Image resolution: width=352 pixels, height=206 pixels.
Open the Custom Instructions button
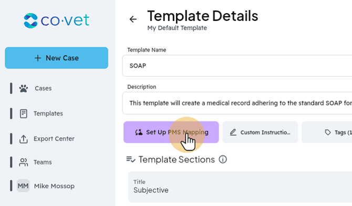pos(260,132)
